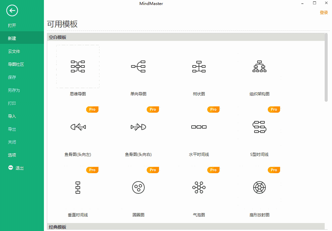
Task: Click the 组织架构图 label
Action: (259, 94)
